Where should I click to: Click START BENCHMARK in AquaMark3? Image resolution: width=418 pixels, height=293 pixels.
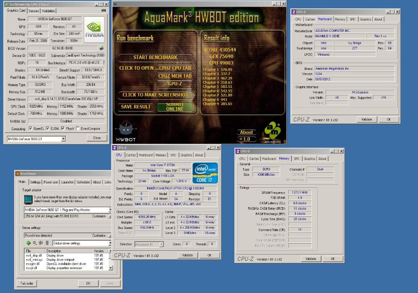click(155, 57)
